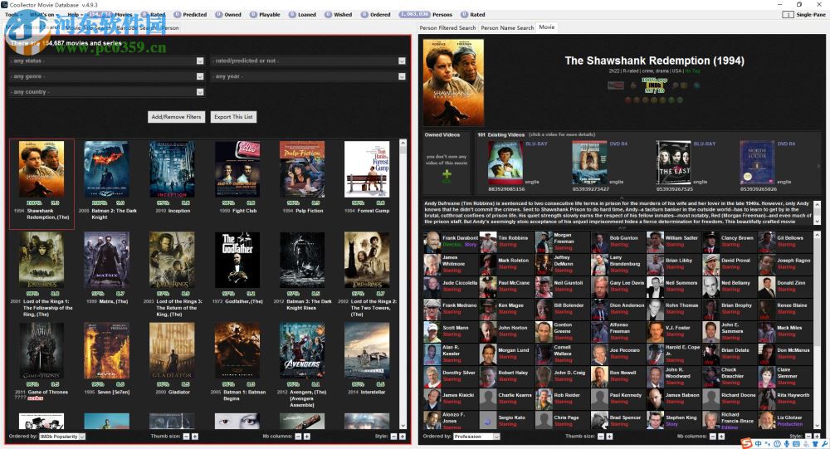
Task: Select the Batman 2: The Dark Knight poster
Action: click(x=106, y=169)
